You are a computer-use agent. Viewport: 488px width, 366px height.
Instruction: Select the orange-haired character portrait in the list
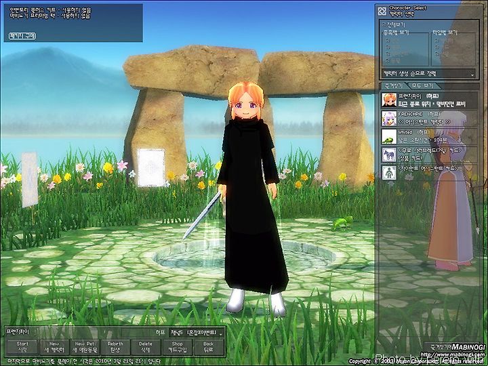[x=389, y=100]
